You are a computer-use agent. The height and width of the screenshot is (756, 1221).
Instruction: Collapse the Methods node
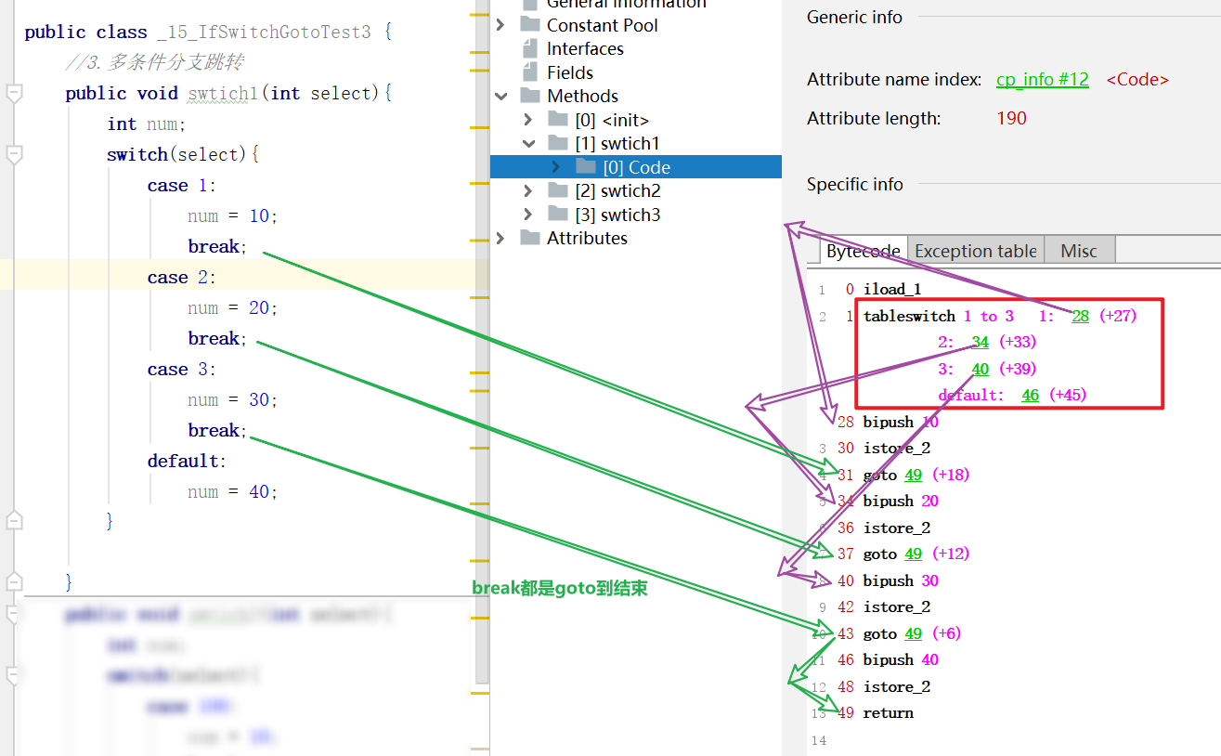[x=501, y=96]
